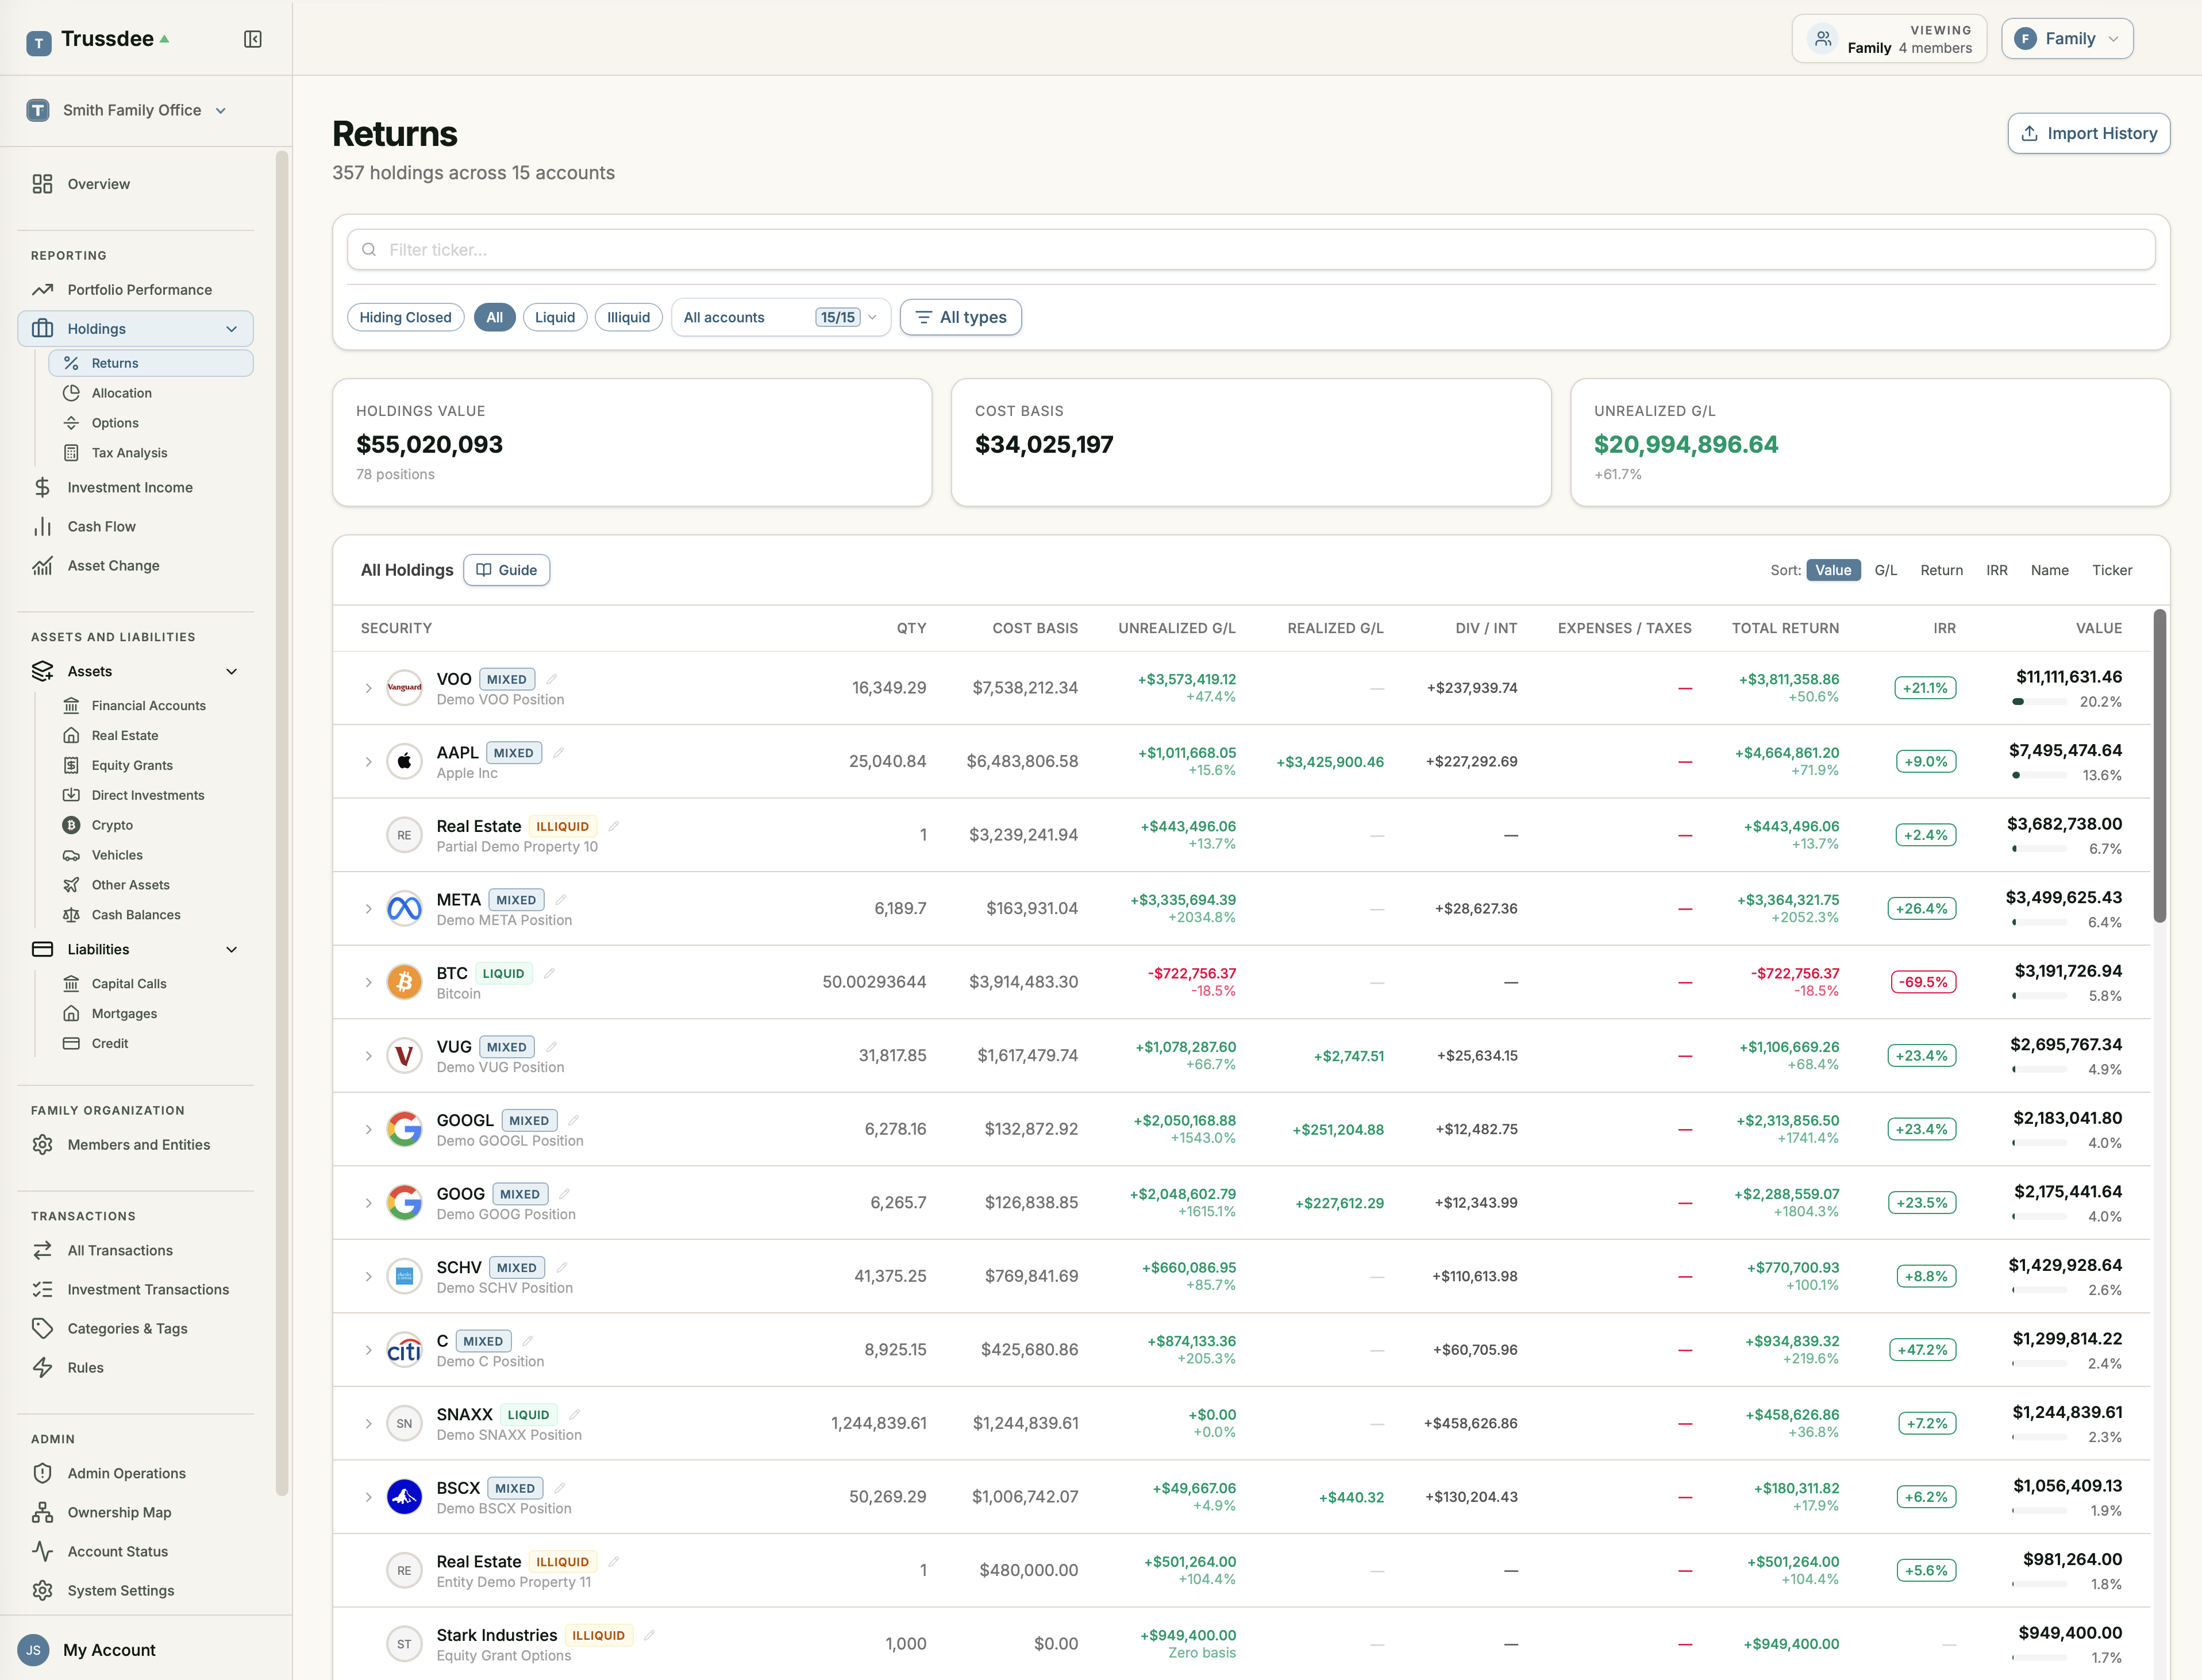Open the Ownership Map hierarchy icon

pos(42,1512)
